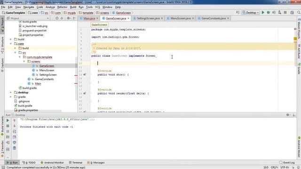Toggle tool window buttons status bar icon
The image size is (301, 169).
3,167
